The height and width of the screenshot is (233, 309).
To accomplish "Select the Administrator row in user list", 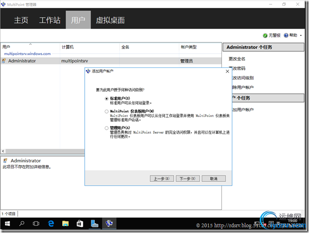I will tap(111, 61).
